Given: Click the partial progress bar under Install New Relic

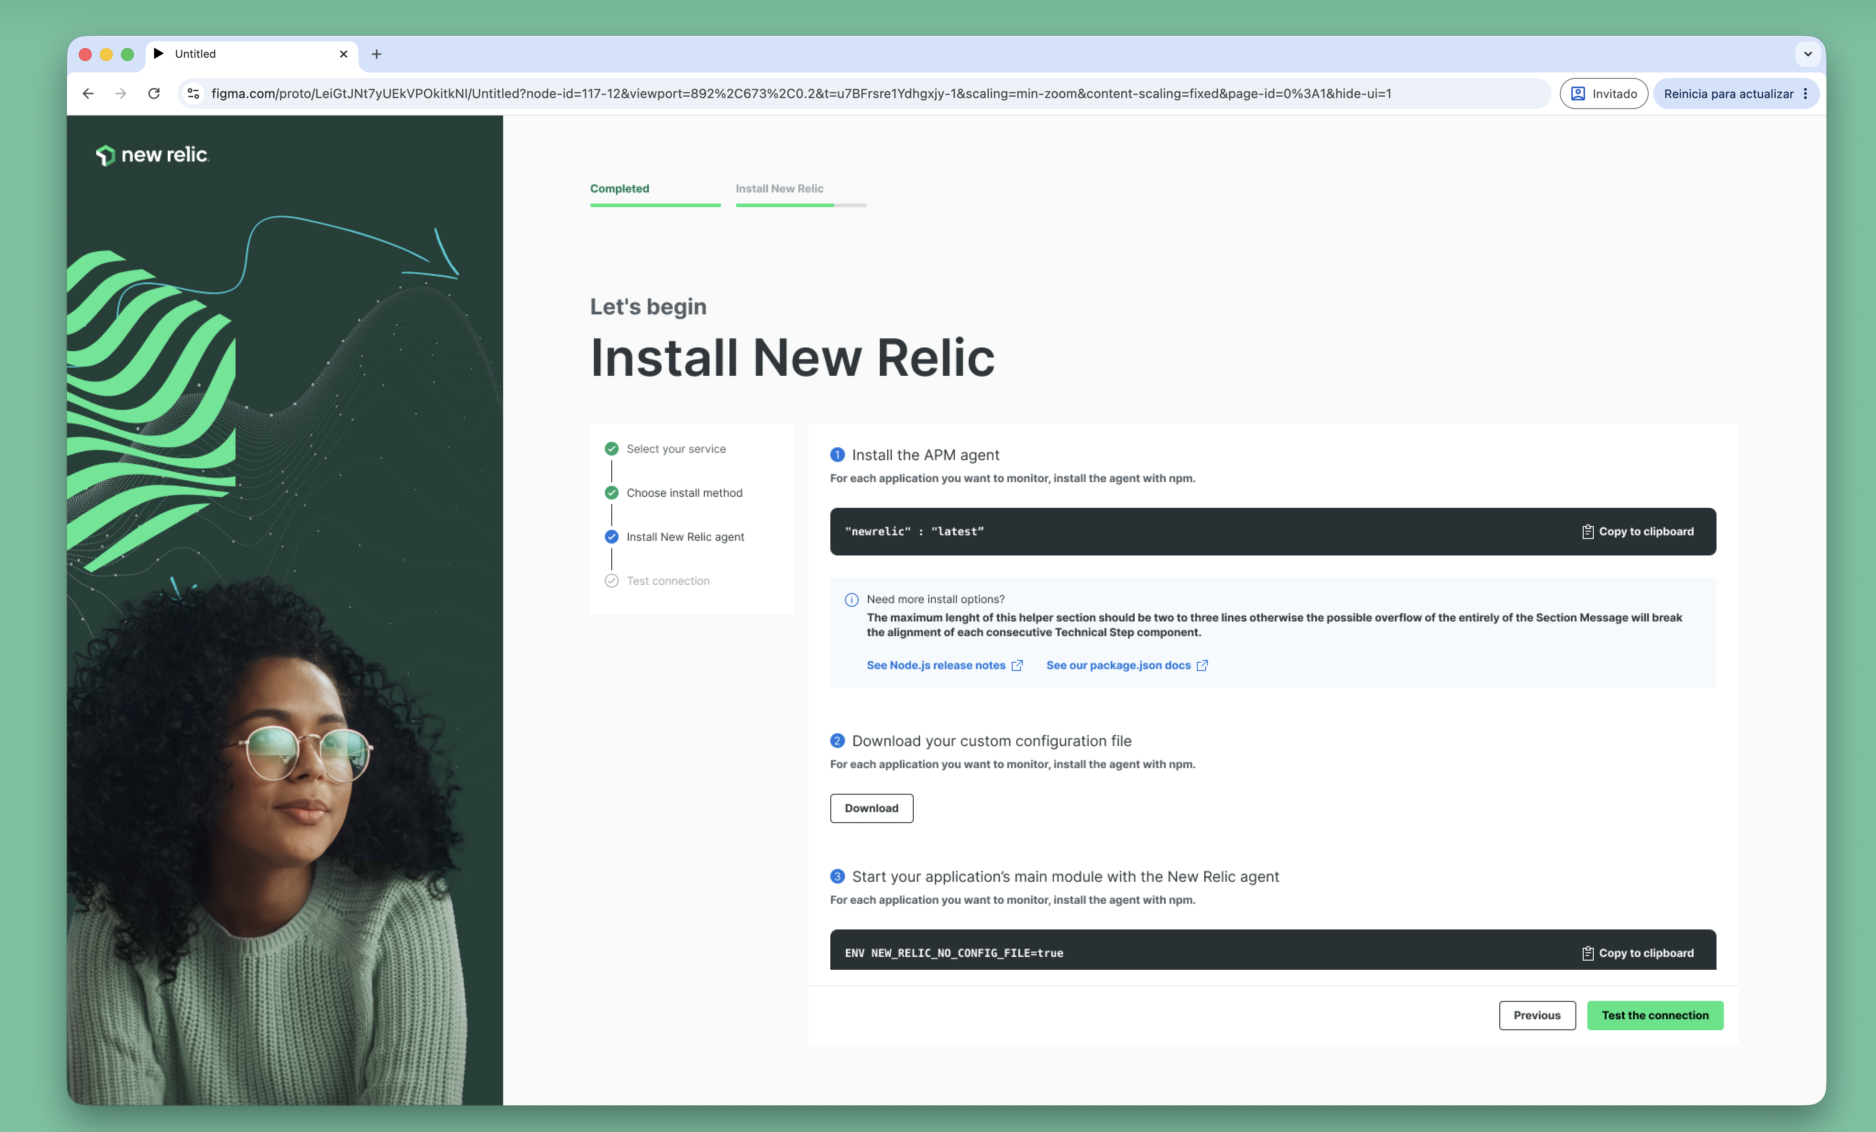Looking at the screenshot, I should tap(801, 205).
